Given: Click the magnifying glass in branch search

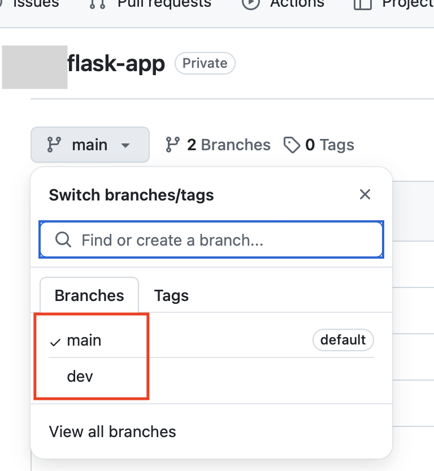Looking at the screenshot, I should pyautogui.click(x=63, y=240).
